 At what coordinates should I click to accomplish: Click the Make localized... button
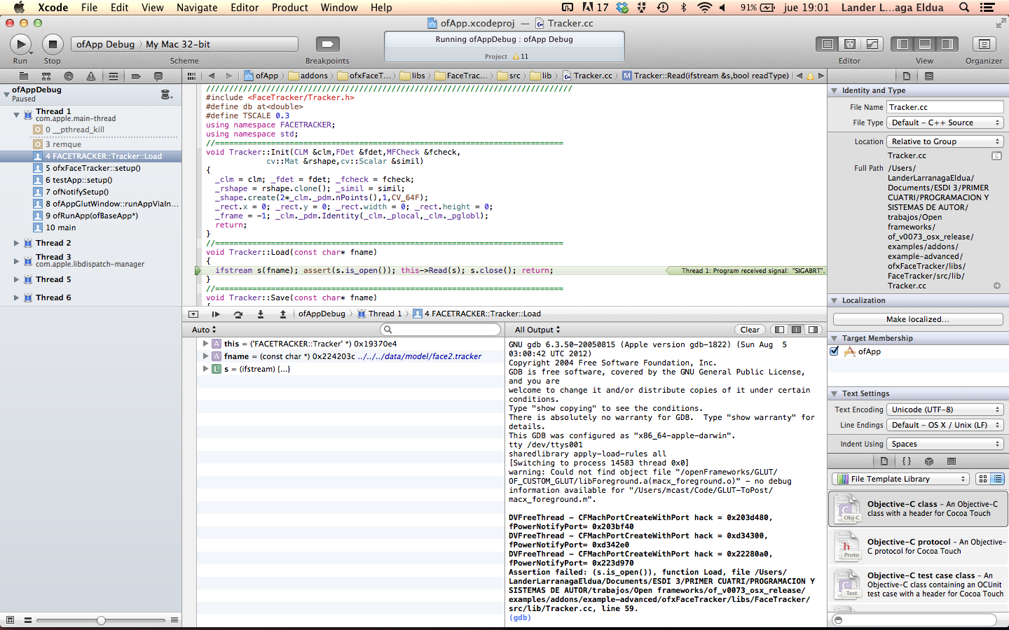click(918, 319)
